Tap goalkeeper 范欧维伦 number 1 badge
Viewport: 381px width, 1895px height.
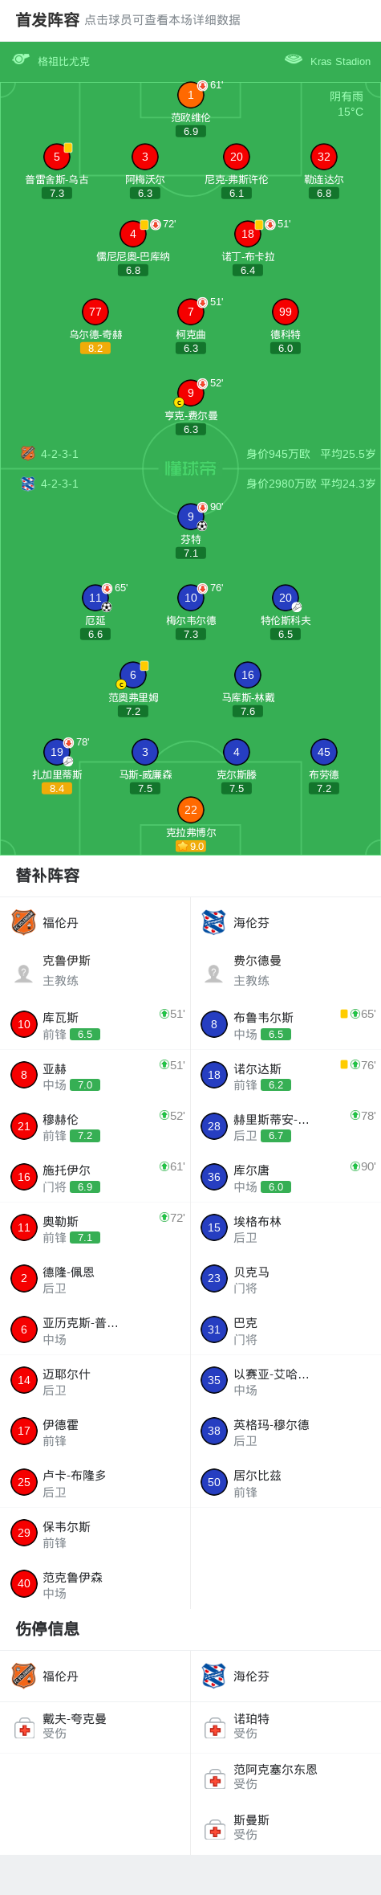[190, 95]
